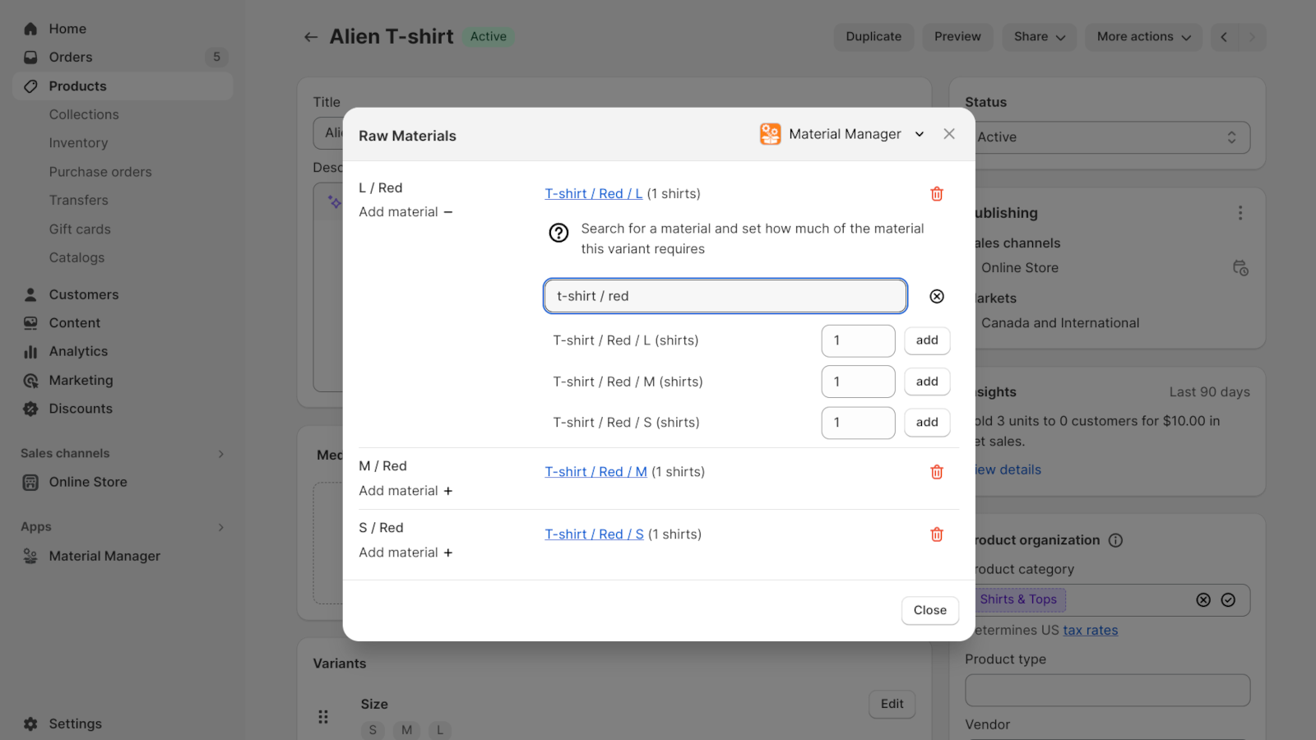Expand the Share dropdown

click(x=1039, y=37)
